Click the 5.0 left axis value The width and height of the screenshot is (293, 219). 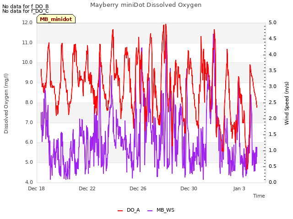point(29,162)
